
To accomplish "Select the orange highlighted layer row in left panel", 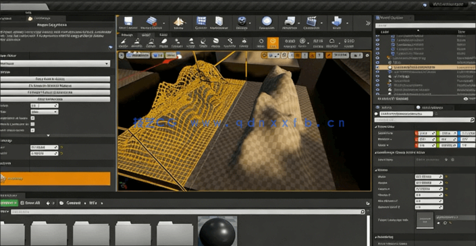I will click(x=55, y=179).
